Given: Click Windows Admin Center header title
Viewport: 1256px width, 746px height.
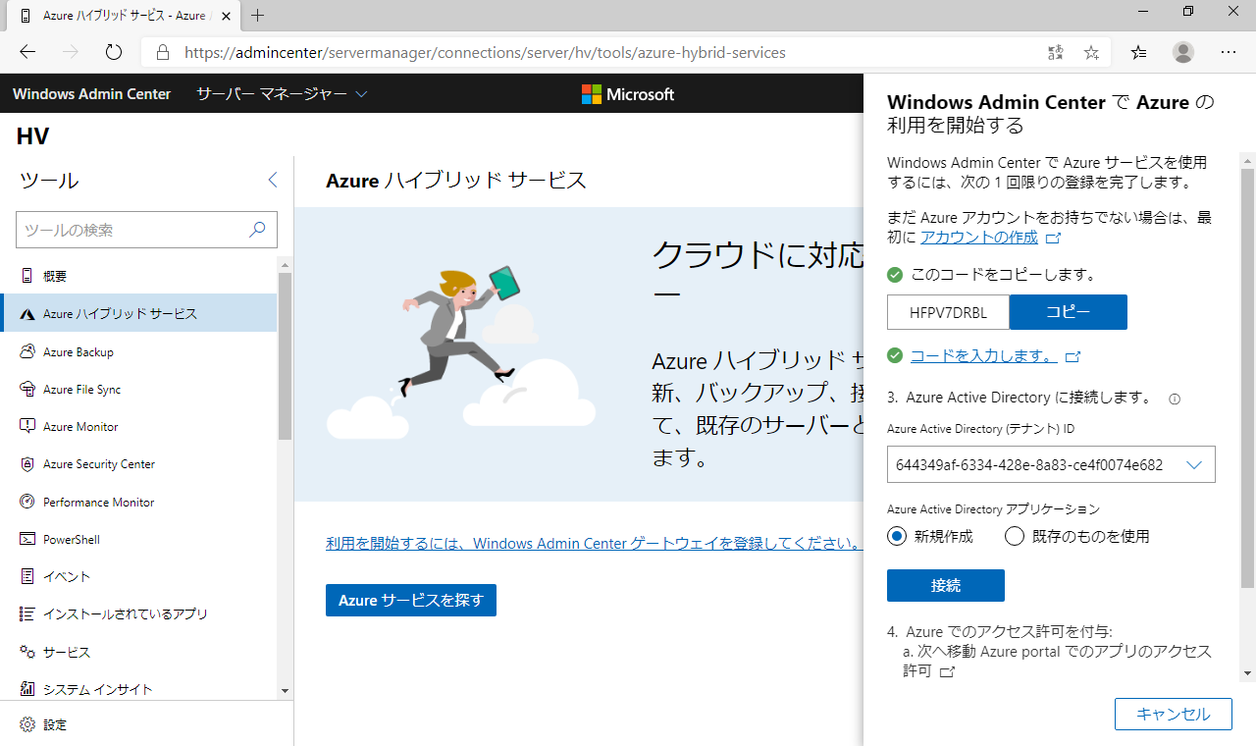Looking at the screenshot, I should click(92, 94).
